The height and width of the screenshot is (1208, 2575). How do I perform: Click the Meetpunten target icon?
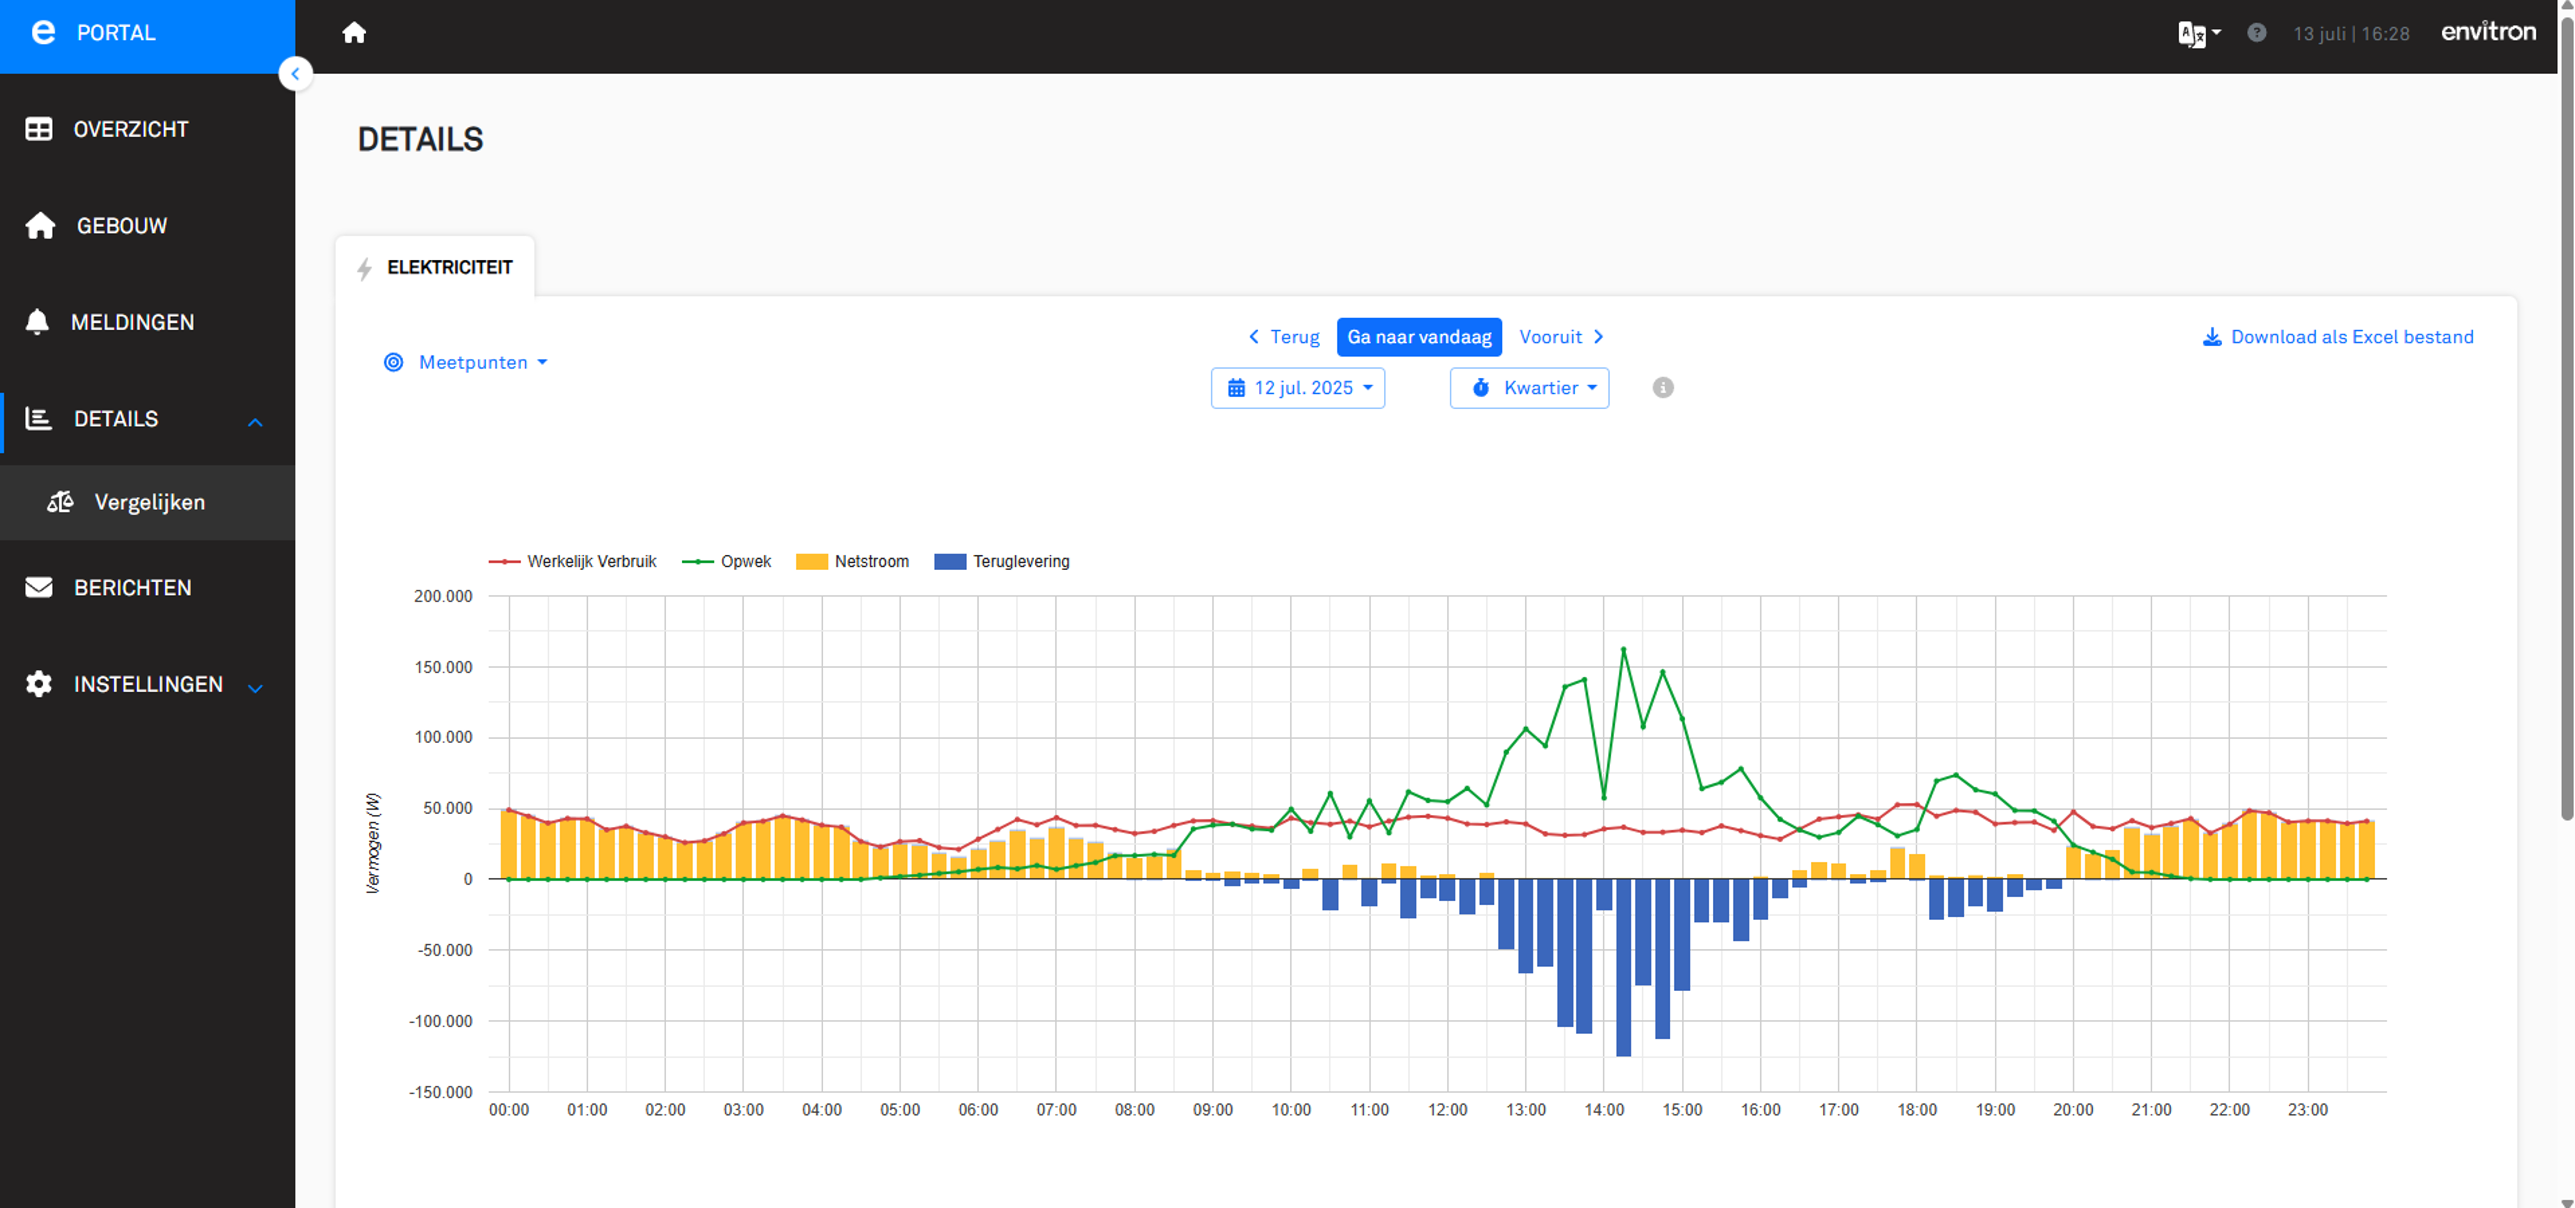point(394,363)
